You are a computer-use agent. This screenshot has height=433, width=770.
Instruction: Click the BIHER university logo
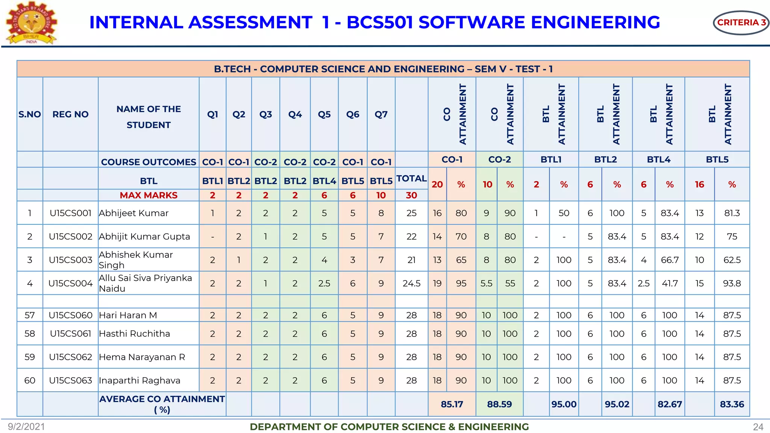[32, 23]
